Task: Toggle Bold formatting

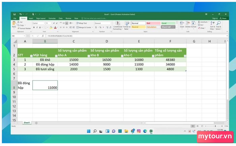Action: 34,28
